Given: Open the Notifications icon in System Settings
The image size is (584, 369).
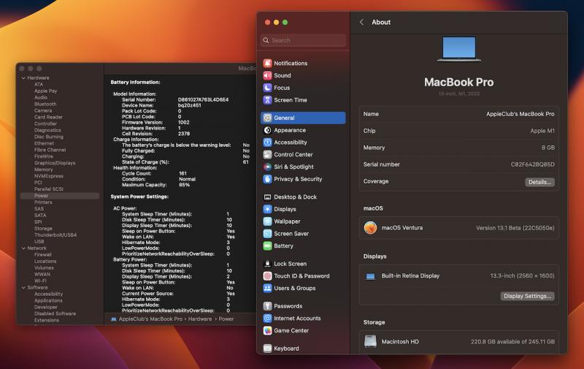Looking at the screenshot, I should coord(267,64).
